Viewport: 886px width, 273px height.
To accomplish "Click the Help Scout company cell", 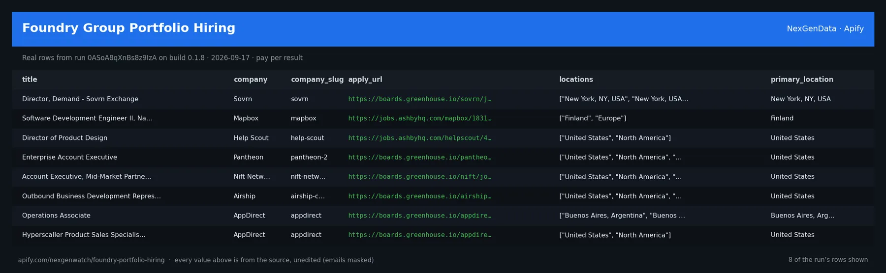I will [x=251, y=138].
